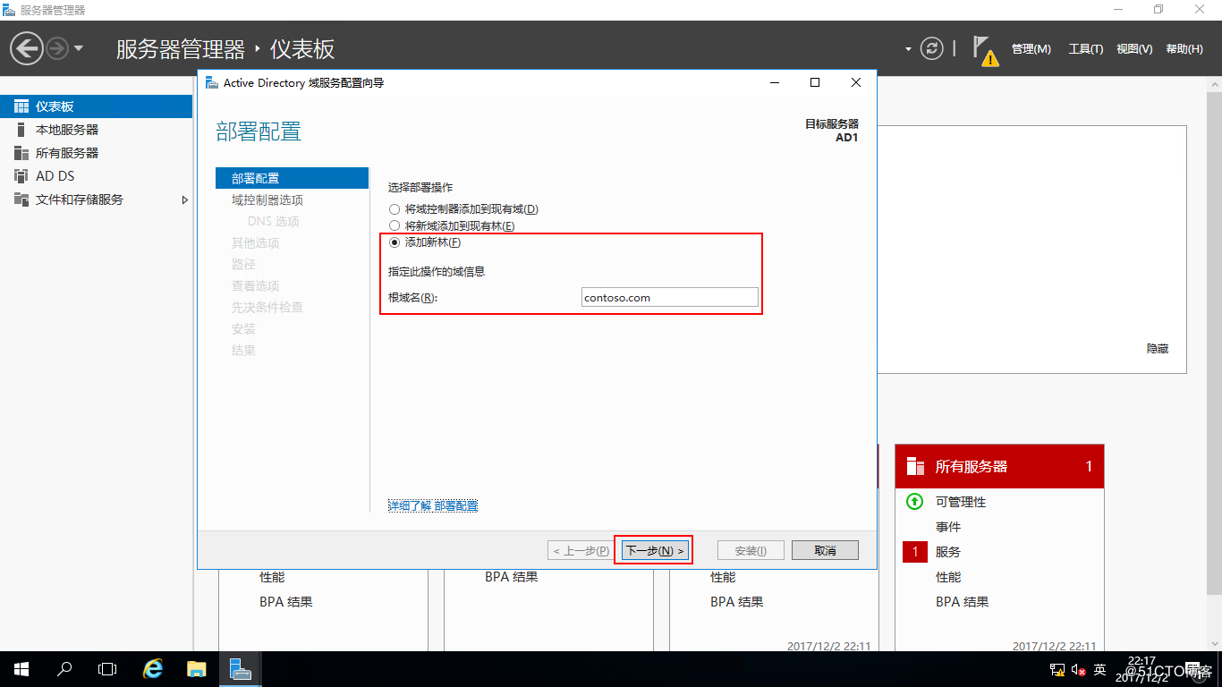This screenshot has width=1222, height=687.
Task: Click 性能 in 所有服务器 tile
Action: 948,577
